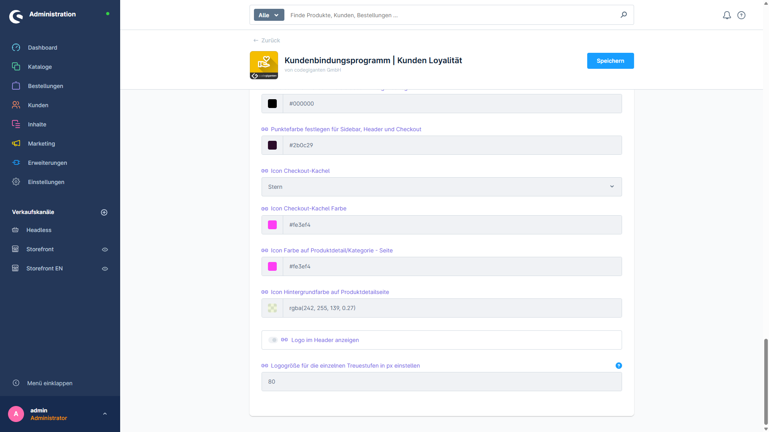Click the #2b0c29 color text field
Viewport: 769px width, 432px height.
[x=452, y=145]
